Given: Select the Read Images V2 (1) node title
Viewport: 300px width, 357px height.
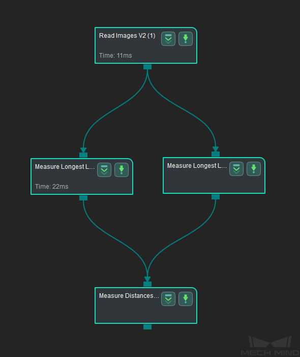Looking at the screenshot, I should tap(127, 36).
